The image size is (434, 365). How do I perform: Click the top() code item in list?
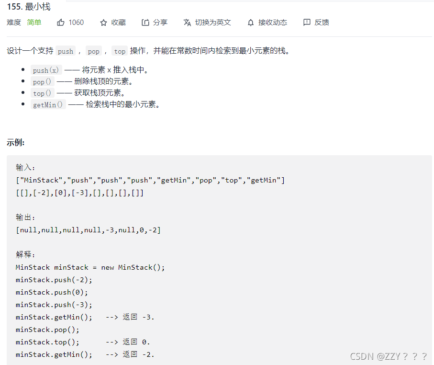click(x=42, y=93)
